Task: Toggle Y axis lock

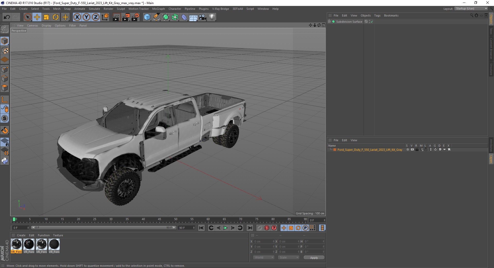Action: 86,17
